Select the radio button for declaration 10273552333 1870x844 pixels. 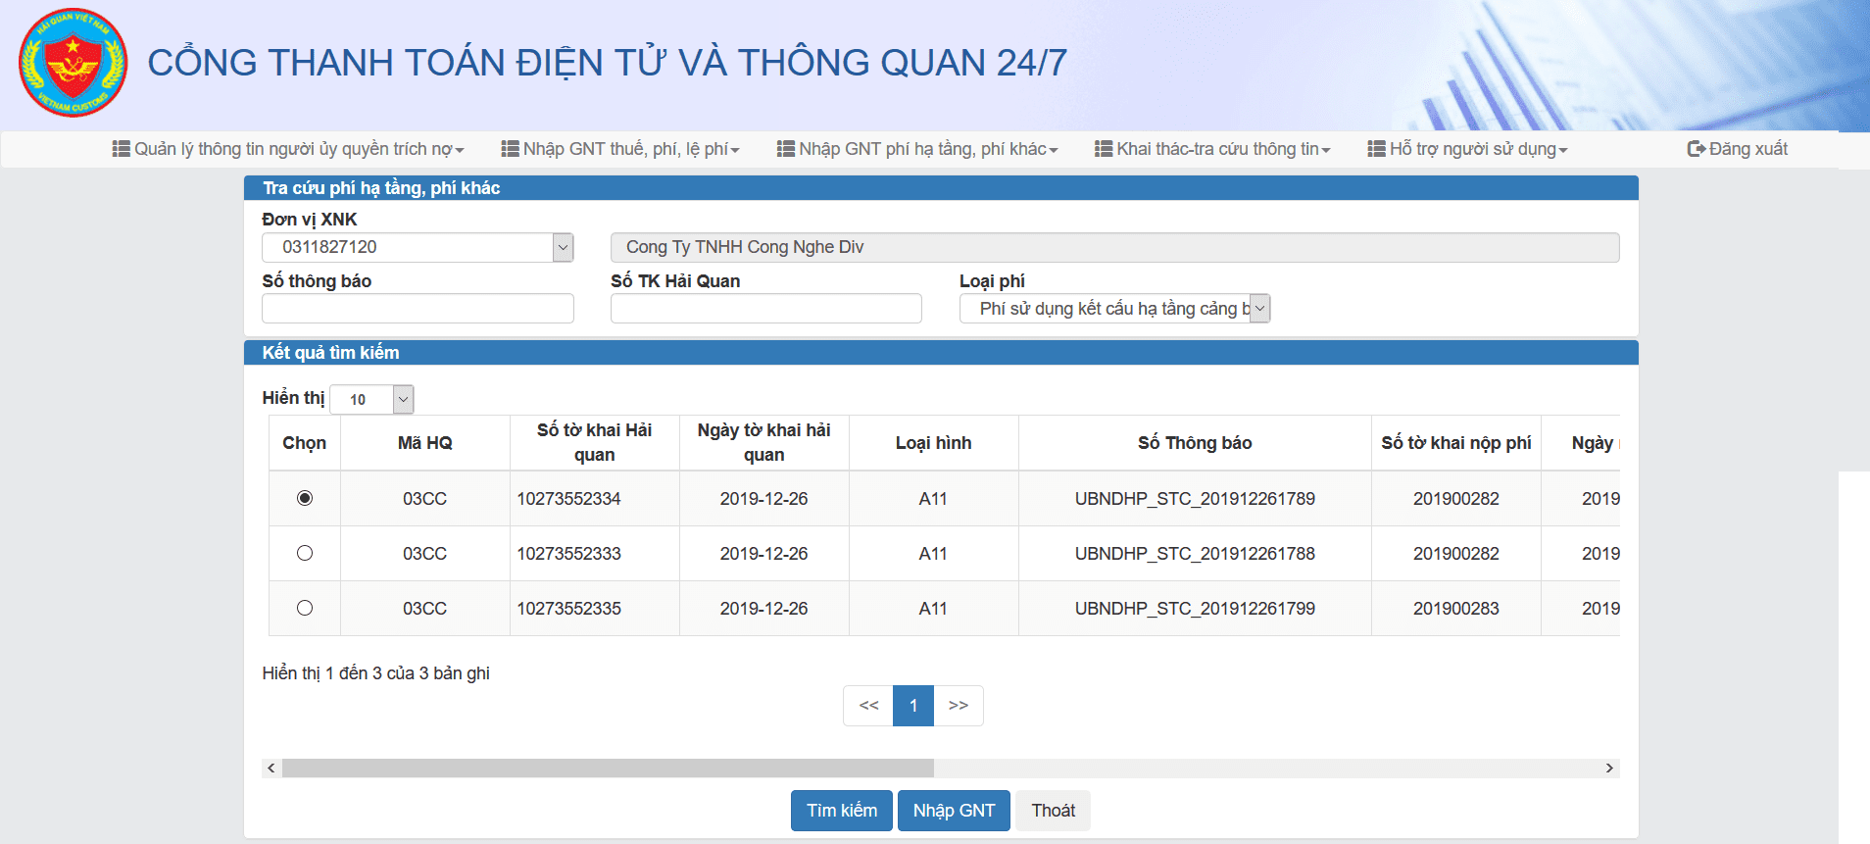305,553
